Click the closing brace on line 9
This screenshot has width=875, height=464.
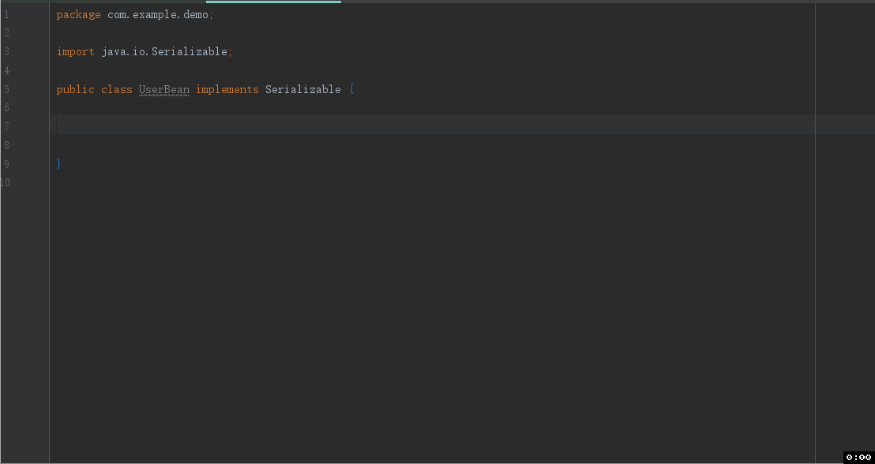point(59,163)
